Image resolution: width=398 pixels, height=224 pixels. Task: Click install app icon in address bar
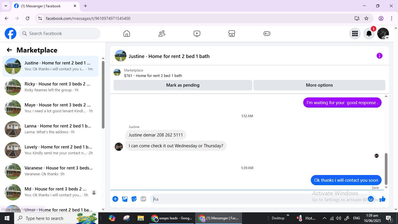click(357, 18)
